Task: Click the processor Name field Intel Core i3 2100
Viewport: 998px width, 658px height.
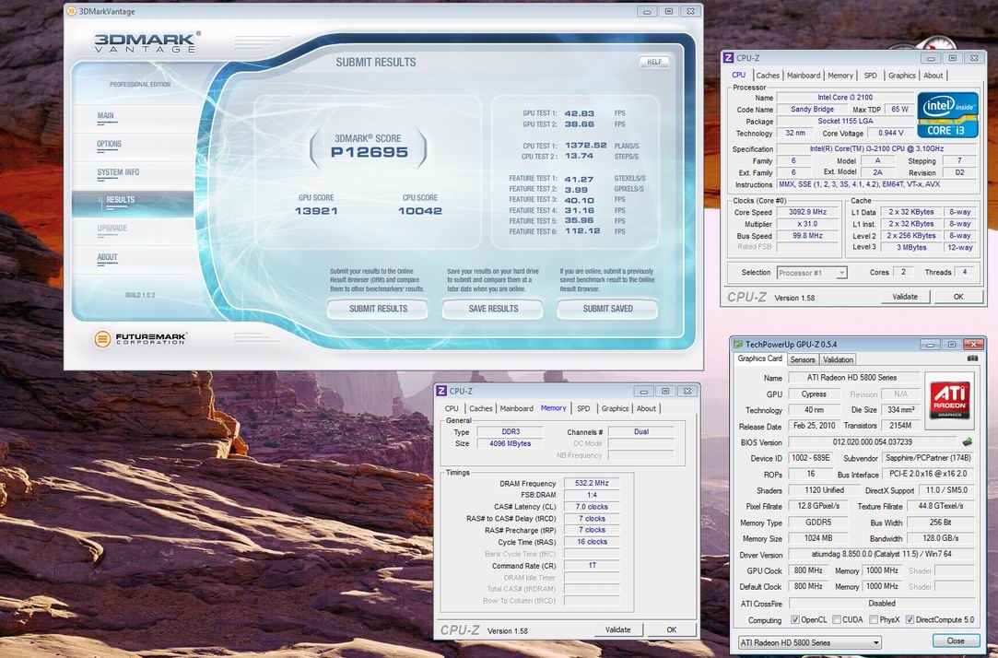Action: coord(845,98)
